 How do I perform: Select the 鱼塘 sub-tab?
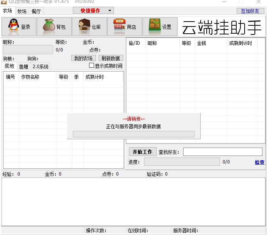(24, 67)
